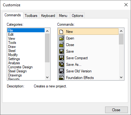131x115 pixels.
Task: Click Categories list scroll down arrow
Action: coord(47,77)
